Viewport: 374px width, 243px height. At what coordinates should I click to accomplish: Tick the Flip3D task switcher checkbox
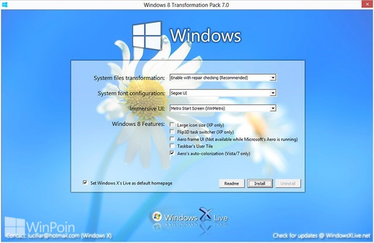[172, 131]
